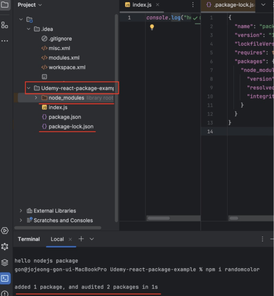Expand the node_modules folder
The image size is (274, 296).
(x=36, y=98)
